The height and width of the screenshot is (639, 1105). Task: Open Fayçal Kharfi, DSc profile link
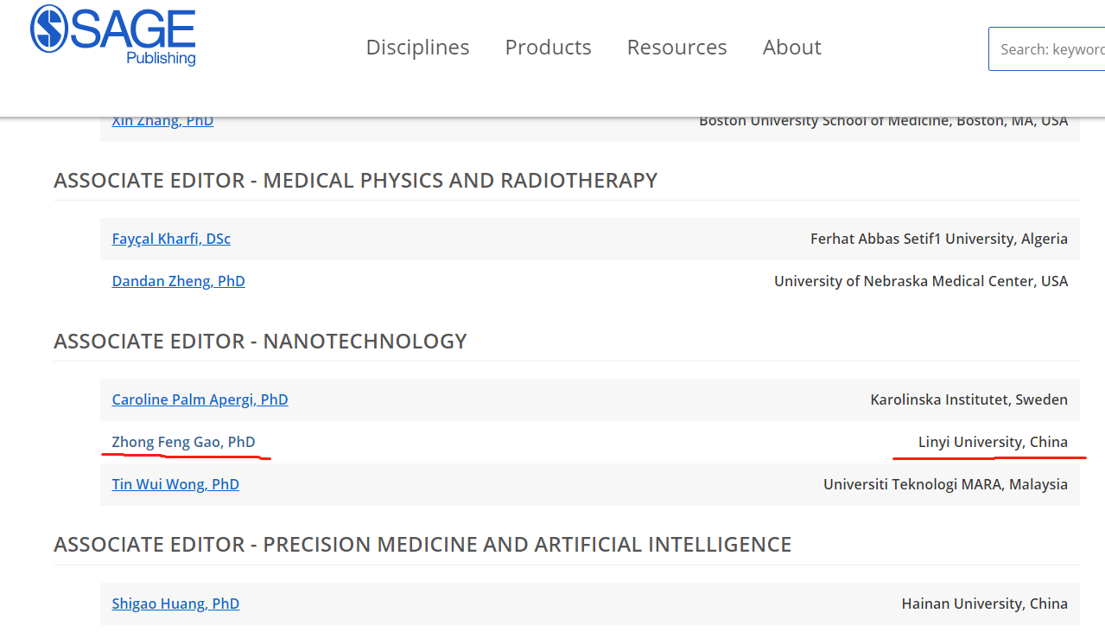171,239
